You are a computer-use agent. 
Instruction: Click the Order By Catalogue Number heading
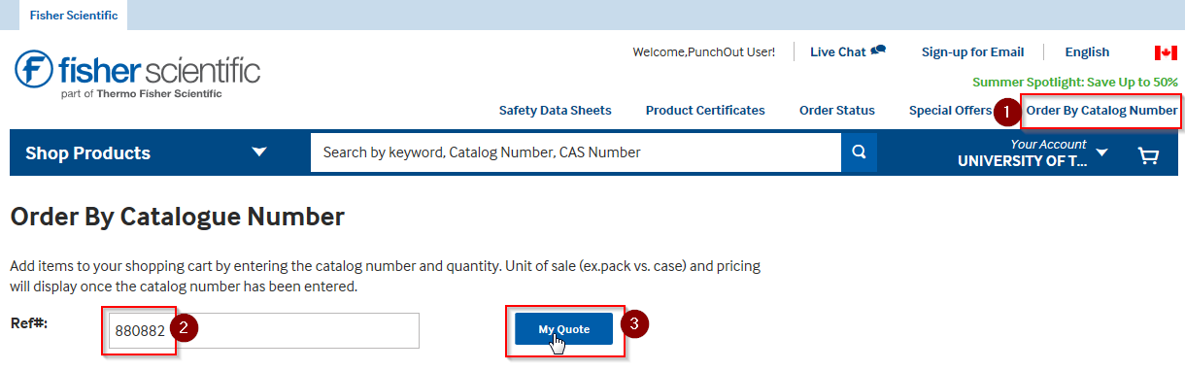(x=177, y=217)
